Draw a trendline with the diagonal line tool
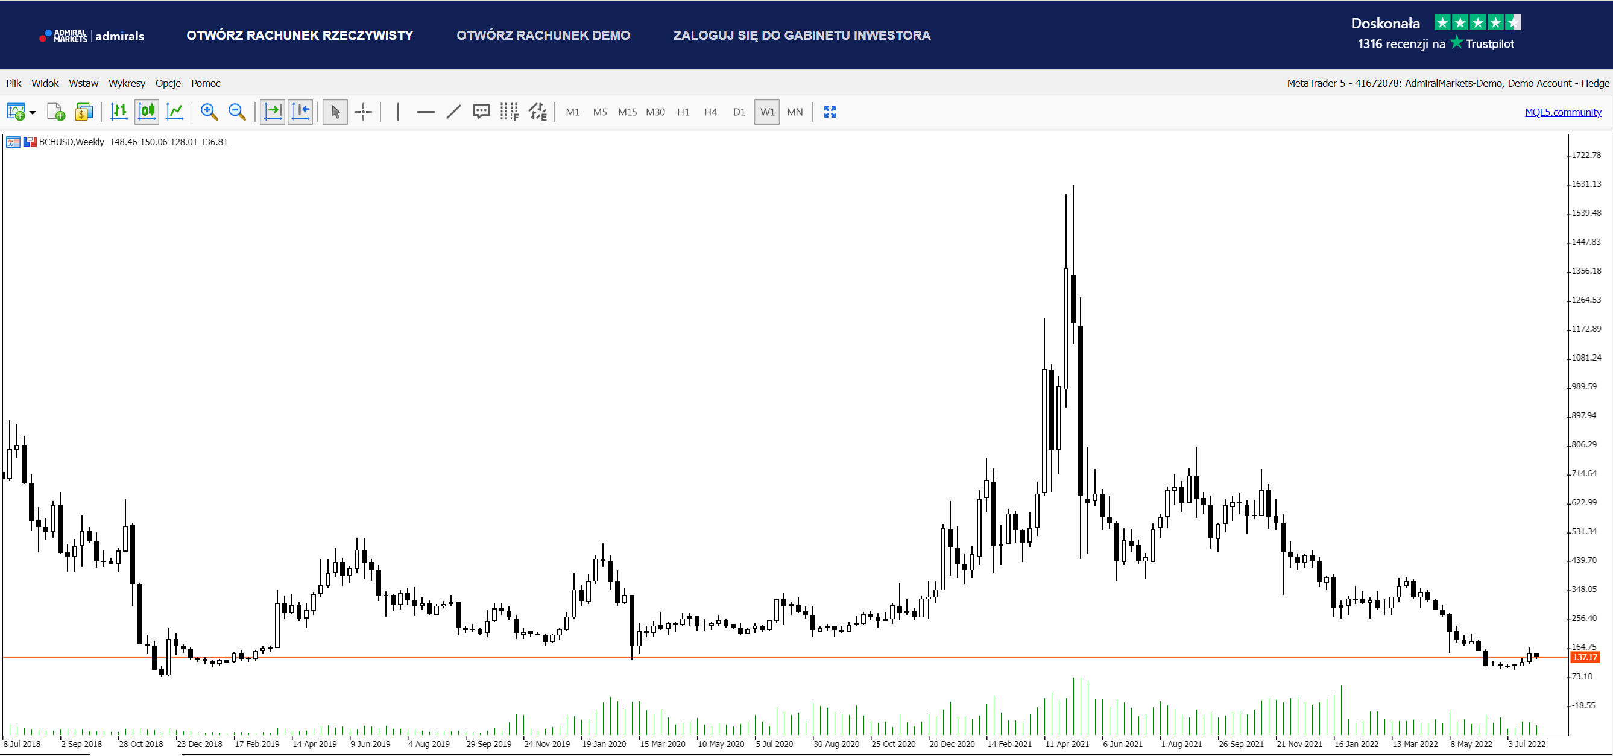This screenshot has width=1613, height=756. coord(453,112)
